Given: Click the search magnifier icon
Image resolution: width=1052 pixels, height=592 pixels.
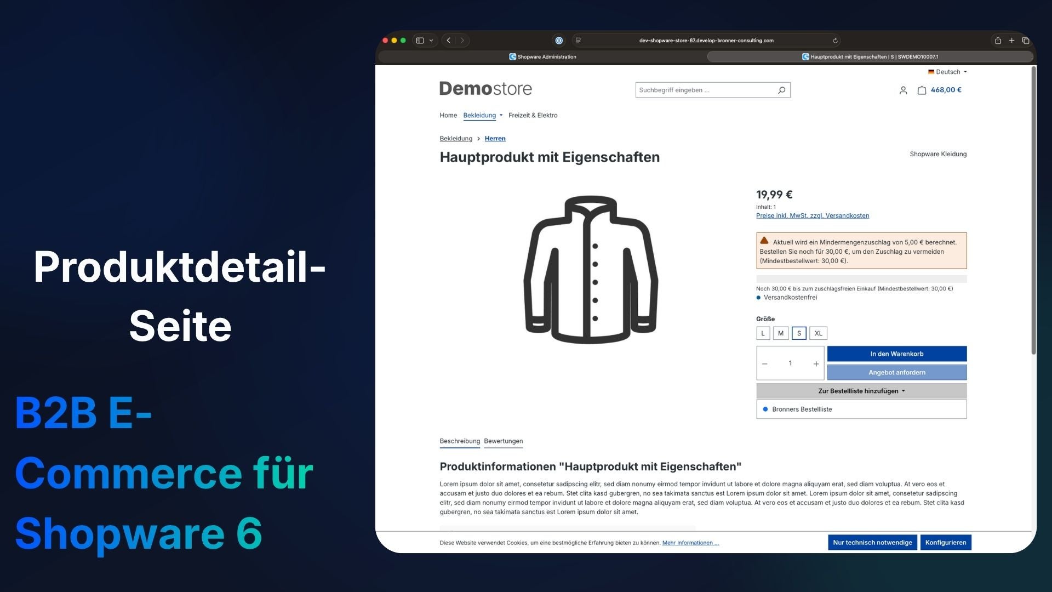Looking at the screenshot, I should (x=782, y=90).
